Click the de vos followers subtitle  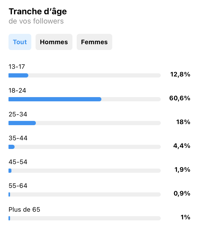(36, 21)
